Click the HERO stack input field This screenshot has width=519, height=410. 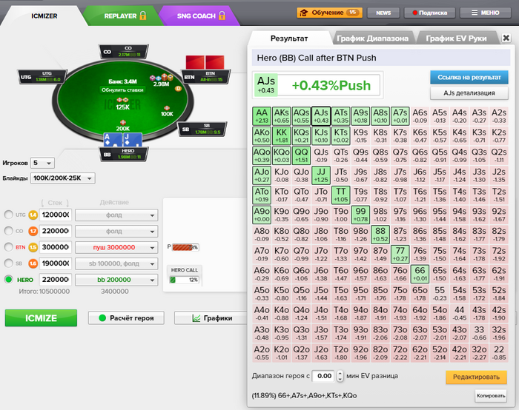[x=56, y=280]
